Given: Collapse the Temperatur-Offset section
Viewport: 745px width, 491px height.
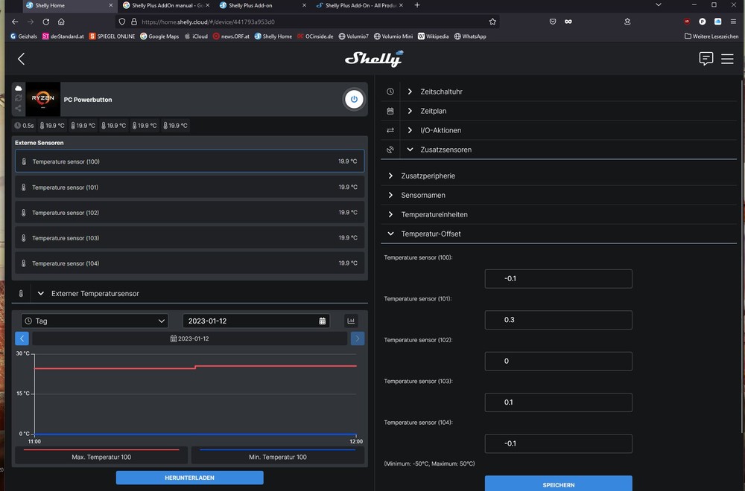Looking at the screenshot, I should coord(431,234).
